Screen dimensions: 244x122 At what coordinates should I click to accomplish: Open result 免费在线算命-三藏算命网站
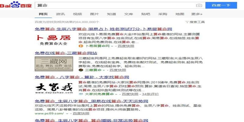pos(66,53)
